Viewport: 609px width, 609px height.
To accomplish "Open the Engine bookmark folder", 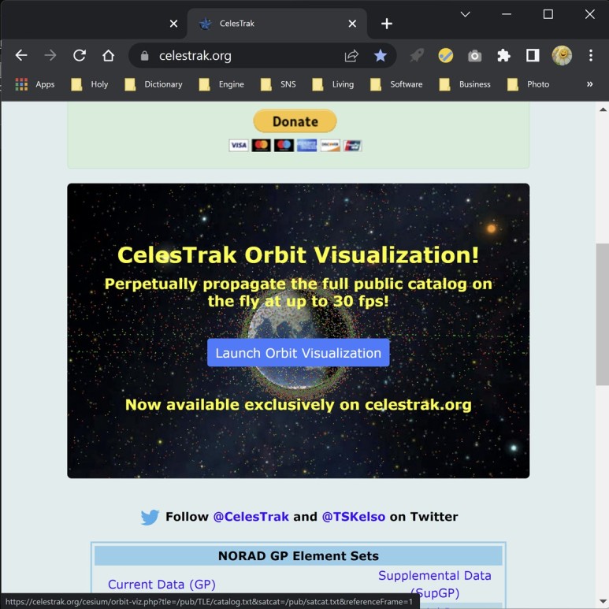I will (221, 84).
